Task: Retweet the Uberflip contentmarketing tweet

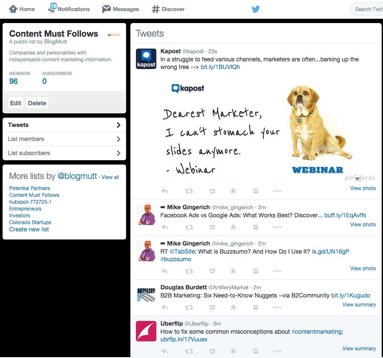Action: (x=189, y=351)
